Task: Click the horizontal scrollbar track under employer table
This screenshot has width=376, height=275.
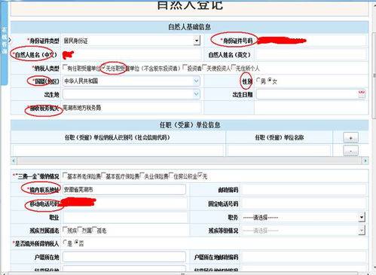Action: point(189,160)
